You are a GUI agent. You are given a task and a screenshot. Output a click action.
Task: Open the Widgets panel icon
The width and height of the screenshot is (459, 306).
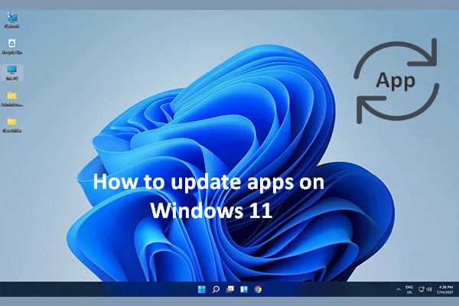tap(244, 289)
